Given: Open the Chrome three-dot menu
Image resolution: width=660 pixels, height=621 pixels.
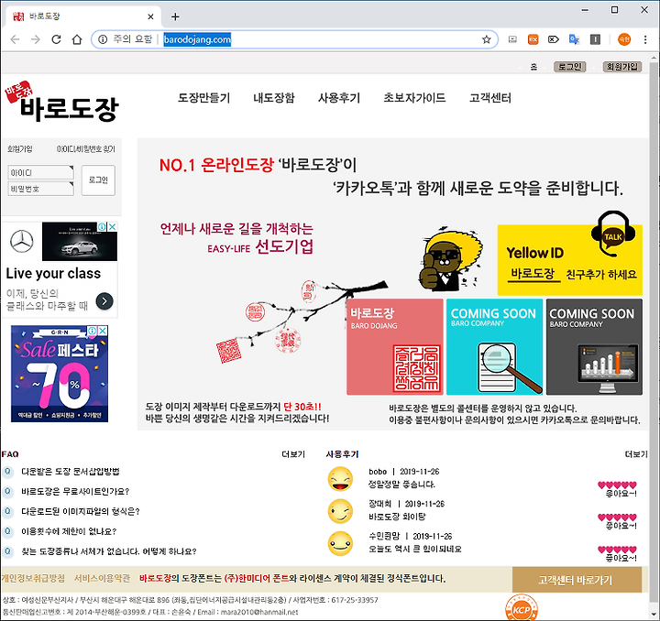Looking at the screenshot, I should click(645, 39).
